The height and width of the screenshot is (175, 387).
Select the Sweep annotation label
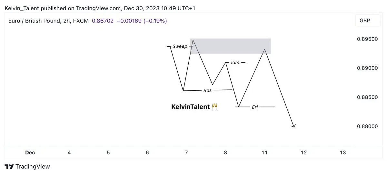click(180, 46)
